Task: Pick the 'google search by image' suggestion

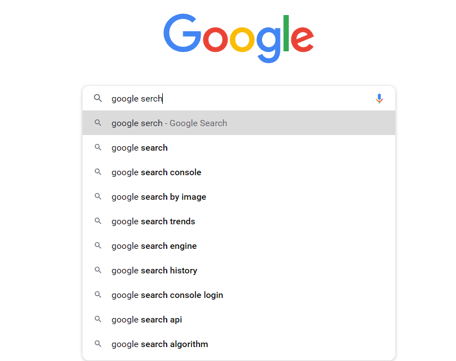Action: (x=159, y=197)
